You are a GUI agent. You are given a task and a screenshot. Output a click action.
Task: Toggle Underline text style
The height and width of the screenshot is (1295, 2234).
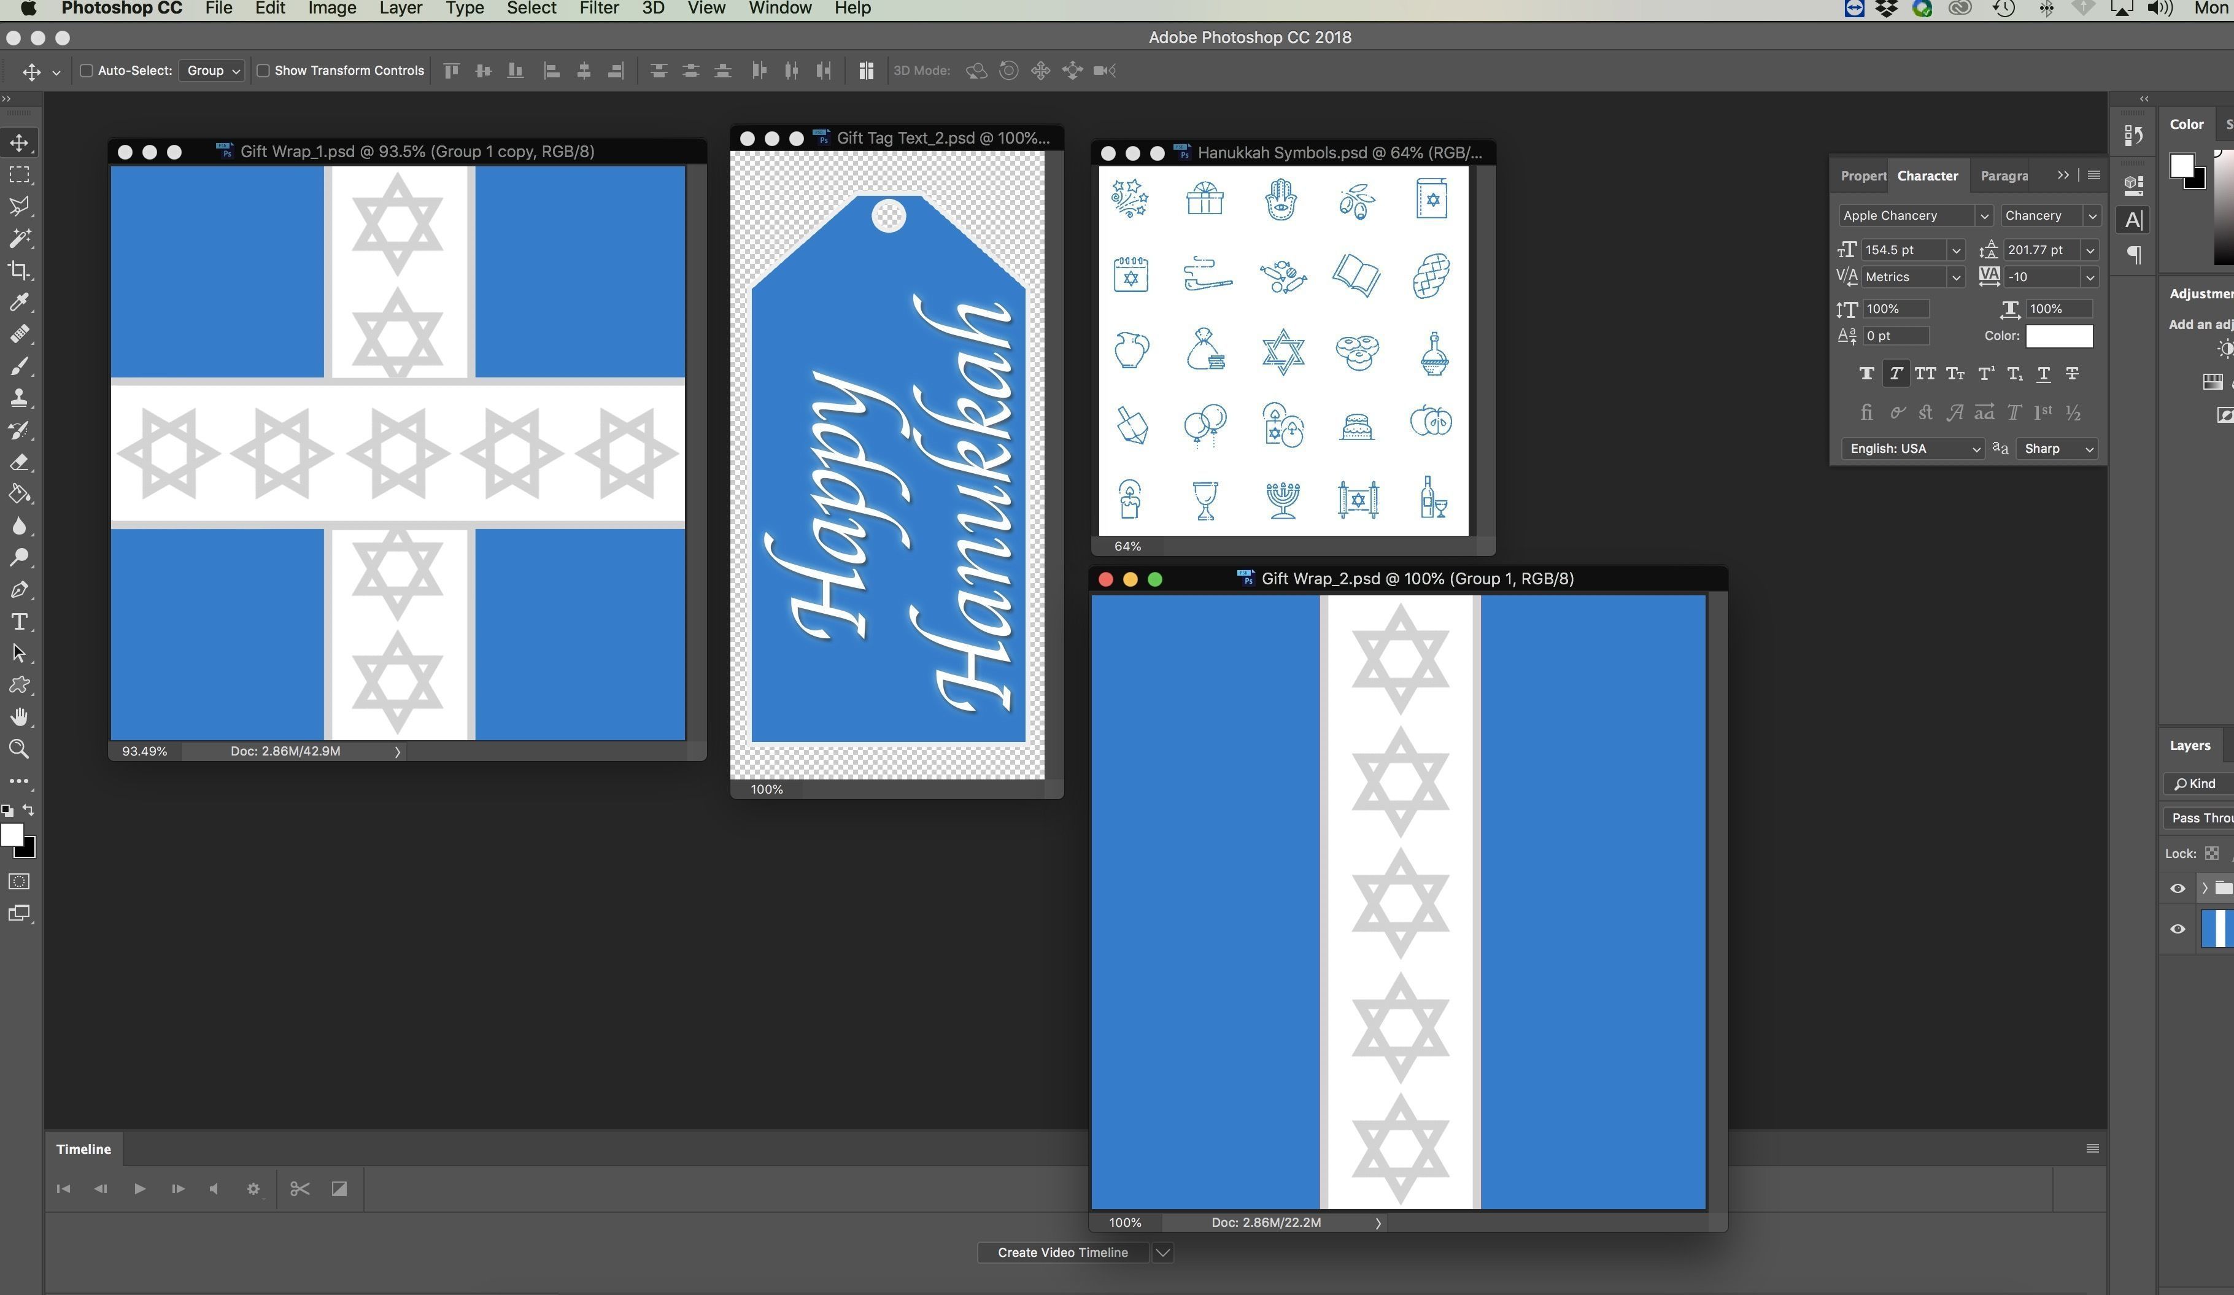click(x=2043, y=373)
